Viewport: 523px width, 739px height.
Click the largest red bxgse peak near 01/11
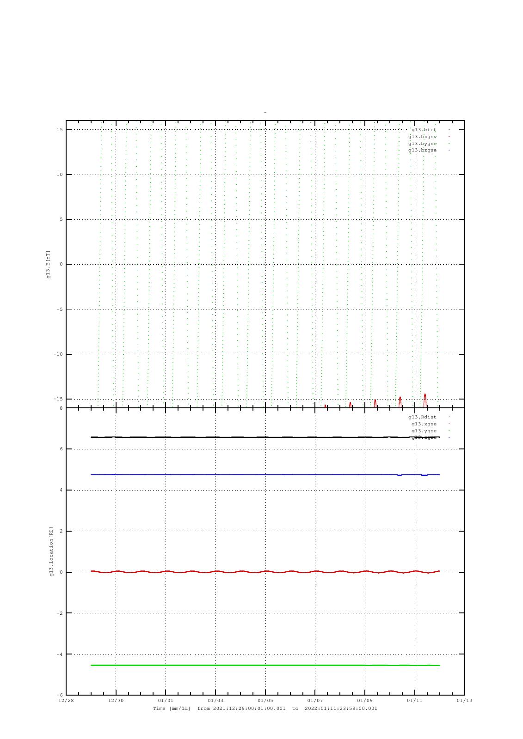[425, 400]
